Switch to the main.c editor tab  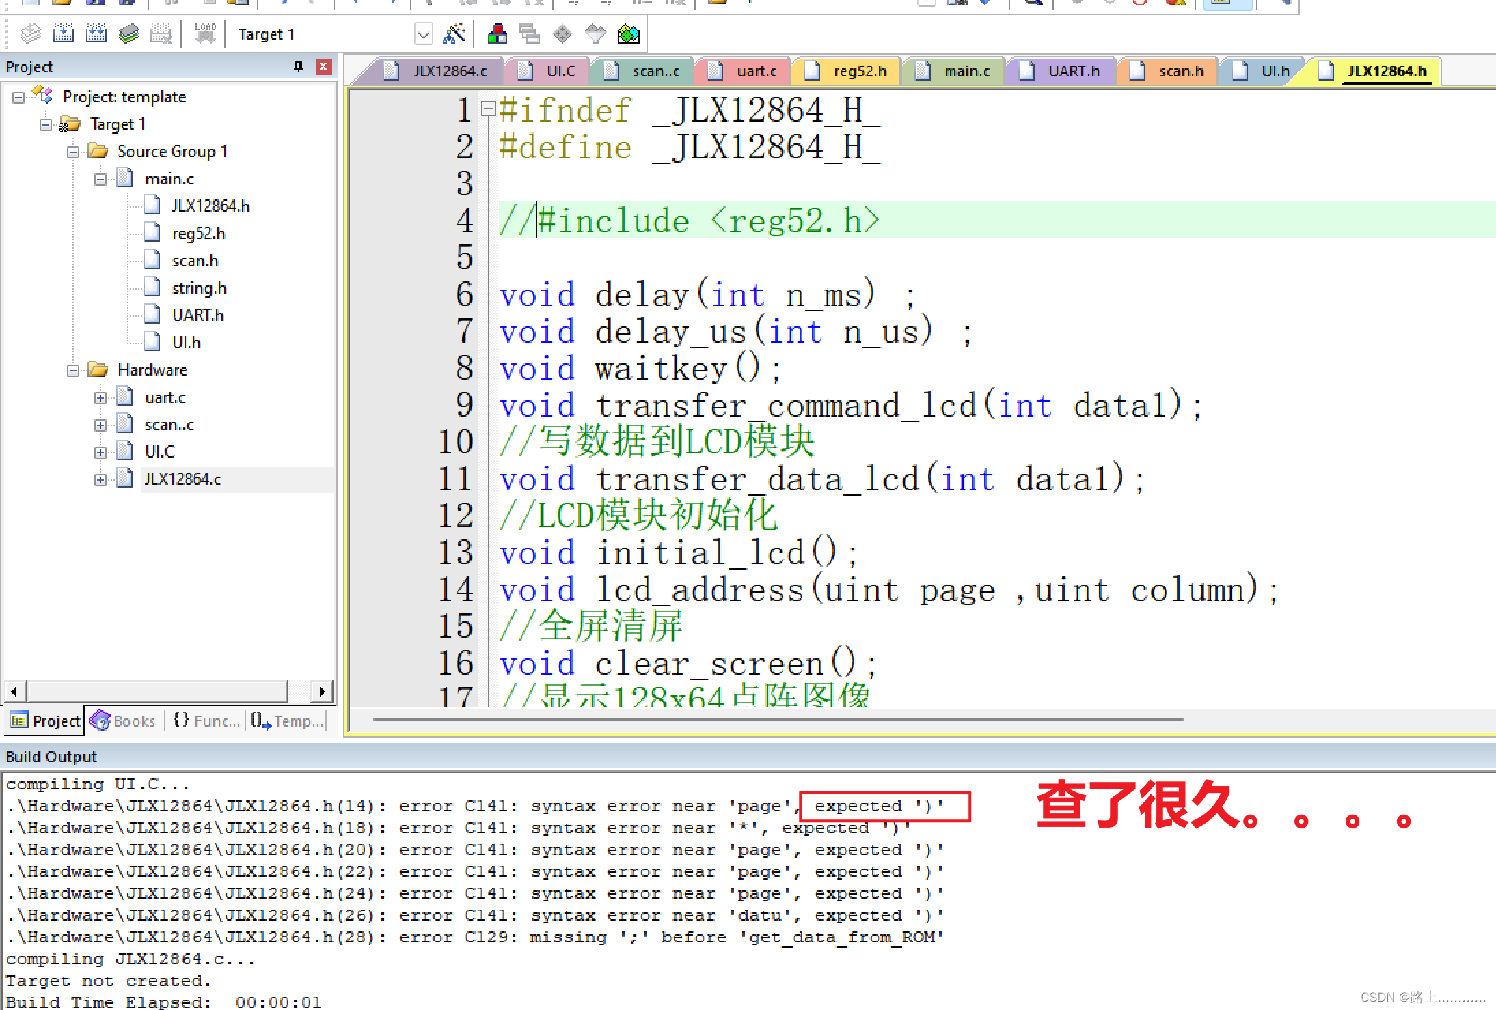pos(966,71)
